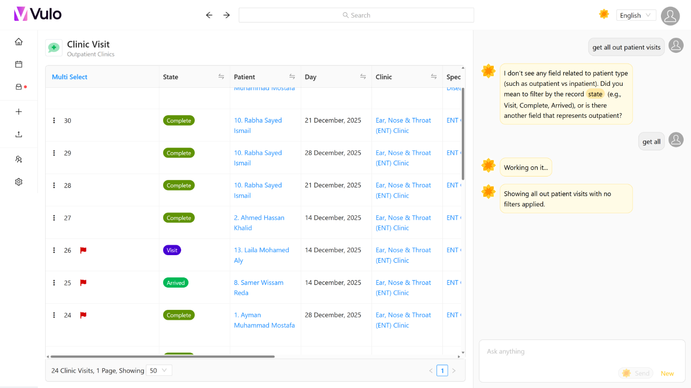Click the Ask anything chat input

pos(558,351)
